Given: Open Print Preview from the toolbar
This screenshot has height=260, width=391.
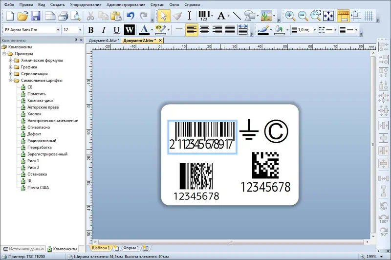Looking at the screenshot, I should [75, 16].
